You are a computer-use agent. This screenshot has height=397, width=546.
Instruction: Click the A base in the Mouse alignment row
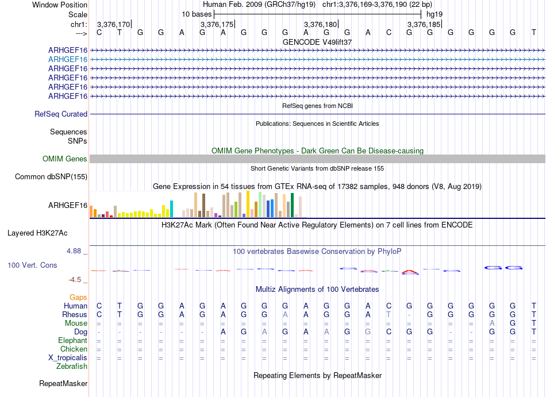coord(492,323)
